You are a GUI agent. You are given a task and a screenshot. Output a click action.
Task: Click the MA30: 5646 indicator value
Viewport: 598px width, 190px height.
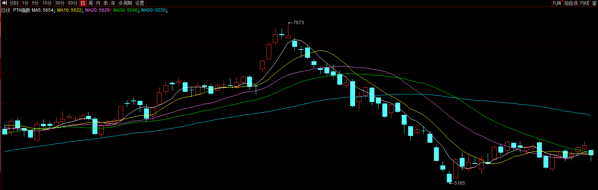(127, 10)
